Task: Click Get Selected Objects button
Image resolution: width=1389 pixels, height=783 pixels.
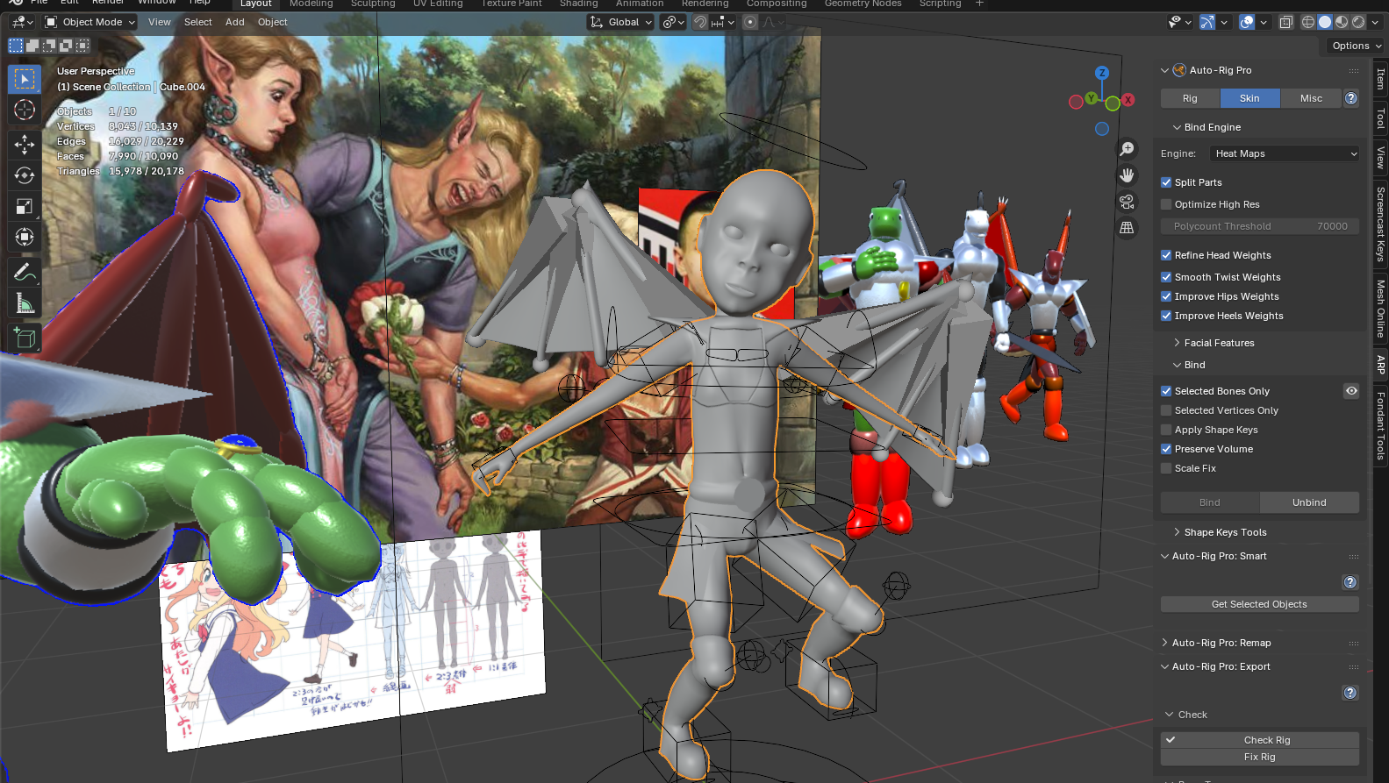Action: 1259,604
